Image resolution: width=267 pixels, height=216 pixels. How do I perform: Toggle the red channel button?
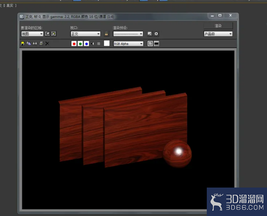(x=74, y=44)
